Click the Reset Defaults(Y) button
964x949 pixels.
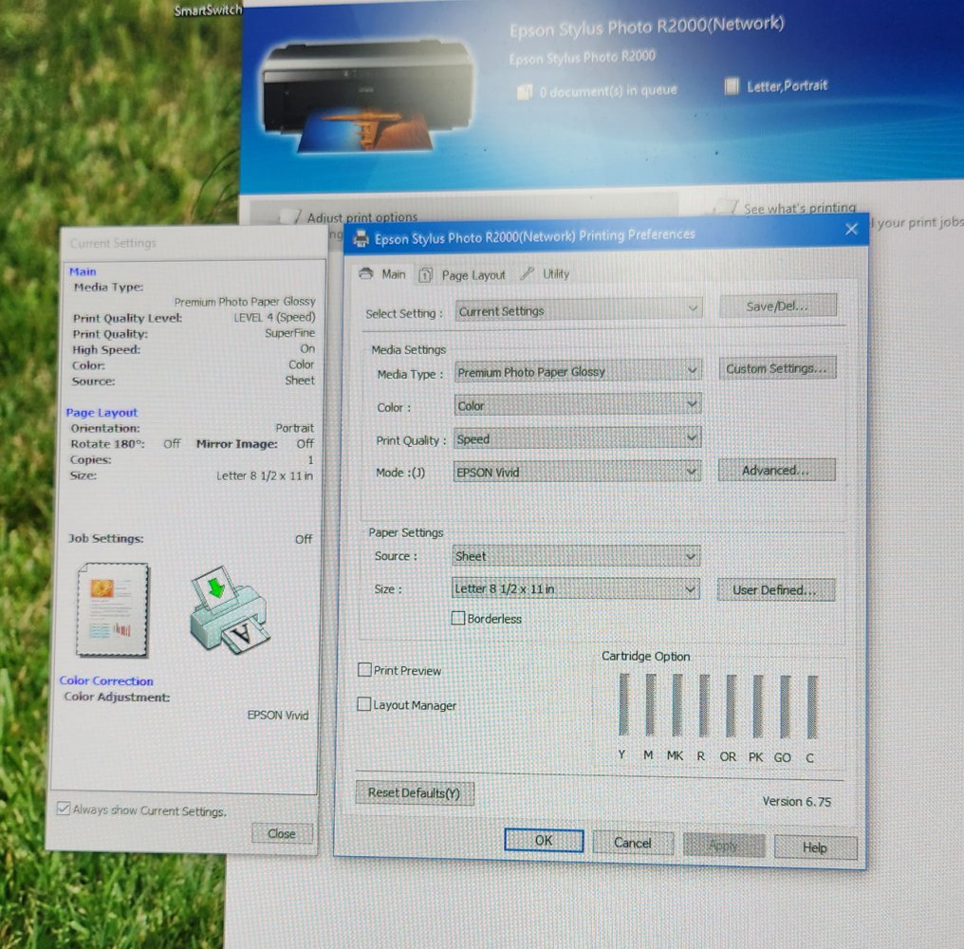(x=414, y=793)
